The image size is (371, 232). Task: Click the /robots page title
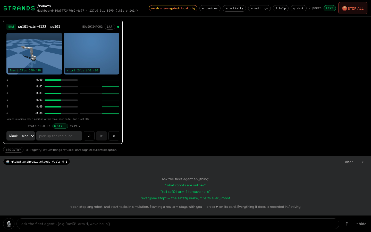[x=44, y=6]
